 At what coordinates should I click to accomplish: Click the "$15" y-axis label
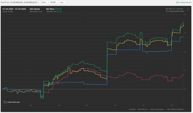[185, 33]
